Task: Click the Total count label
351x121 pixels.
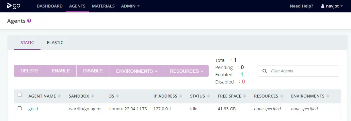Action: (x=220, y=60)
